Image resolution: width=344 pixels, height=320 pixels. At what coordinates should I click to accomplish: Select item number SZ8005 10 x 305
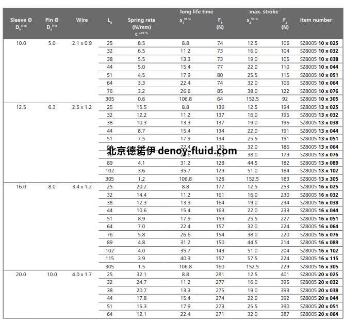319,99
